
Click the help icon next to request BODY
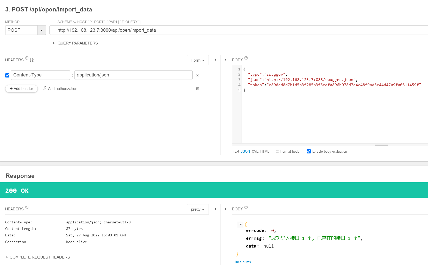tap(246, 58)
